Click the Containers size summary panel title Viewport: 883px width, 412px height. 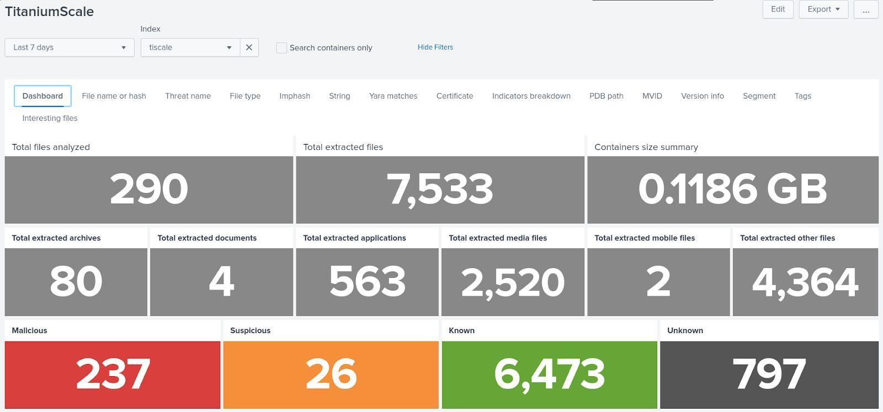pos(646,147)
